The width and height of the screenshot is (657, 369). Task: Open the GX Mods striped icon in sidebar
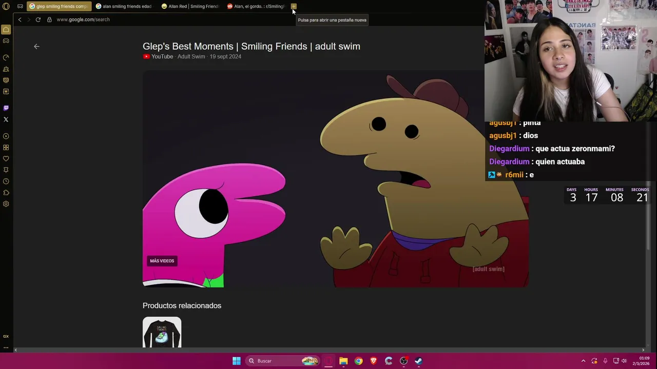[6, 80]
